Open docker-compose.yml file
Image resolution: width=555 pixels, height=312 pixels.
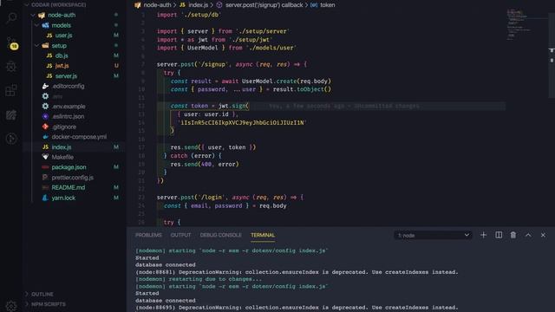[x=79, y=137]
